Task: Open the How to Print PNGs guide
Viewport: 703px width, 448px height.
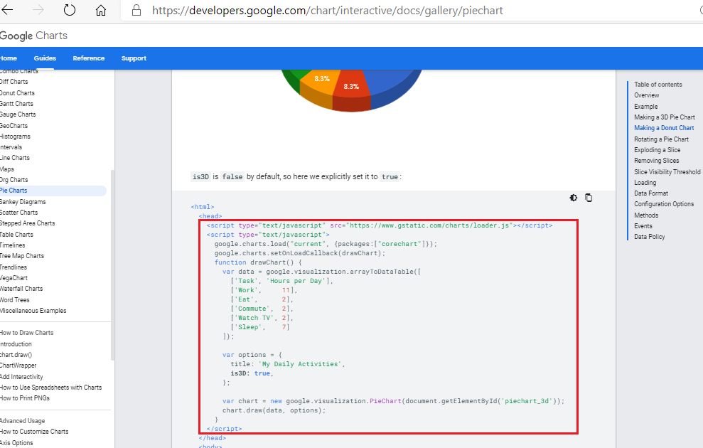Action: (23, 398)
